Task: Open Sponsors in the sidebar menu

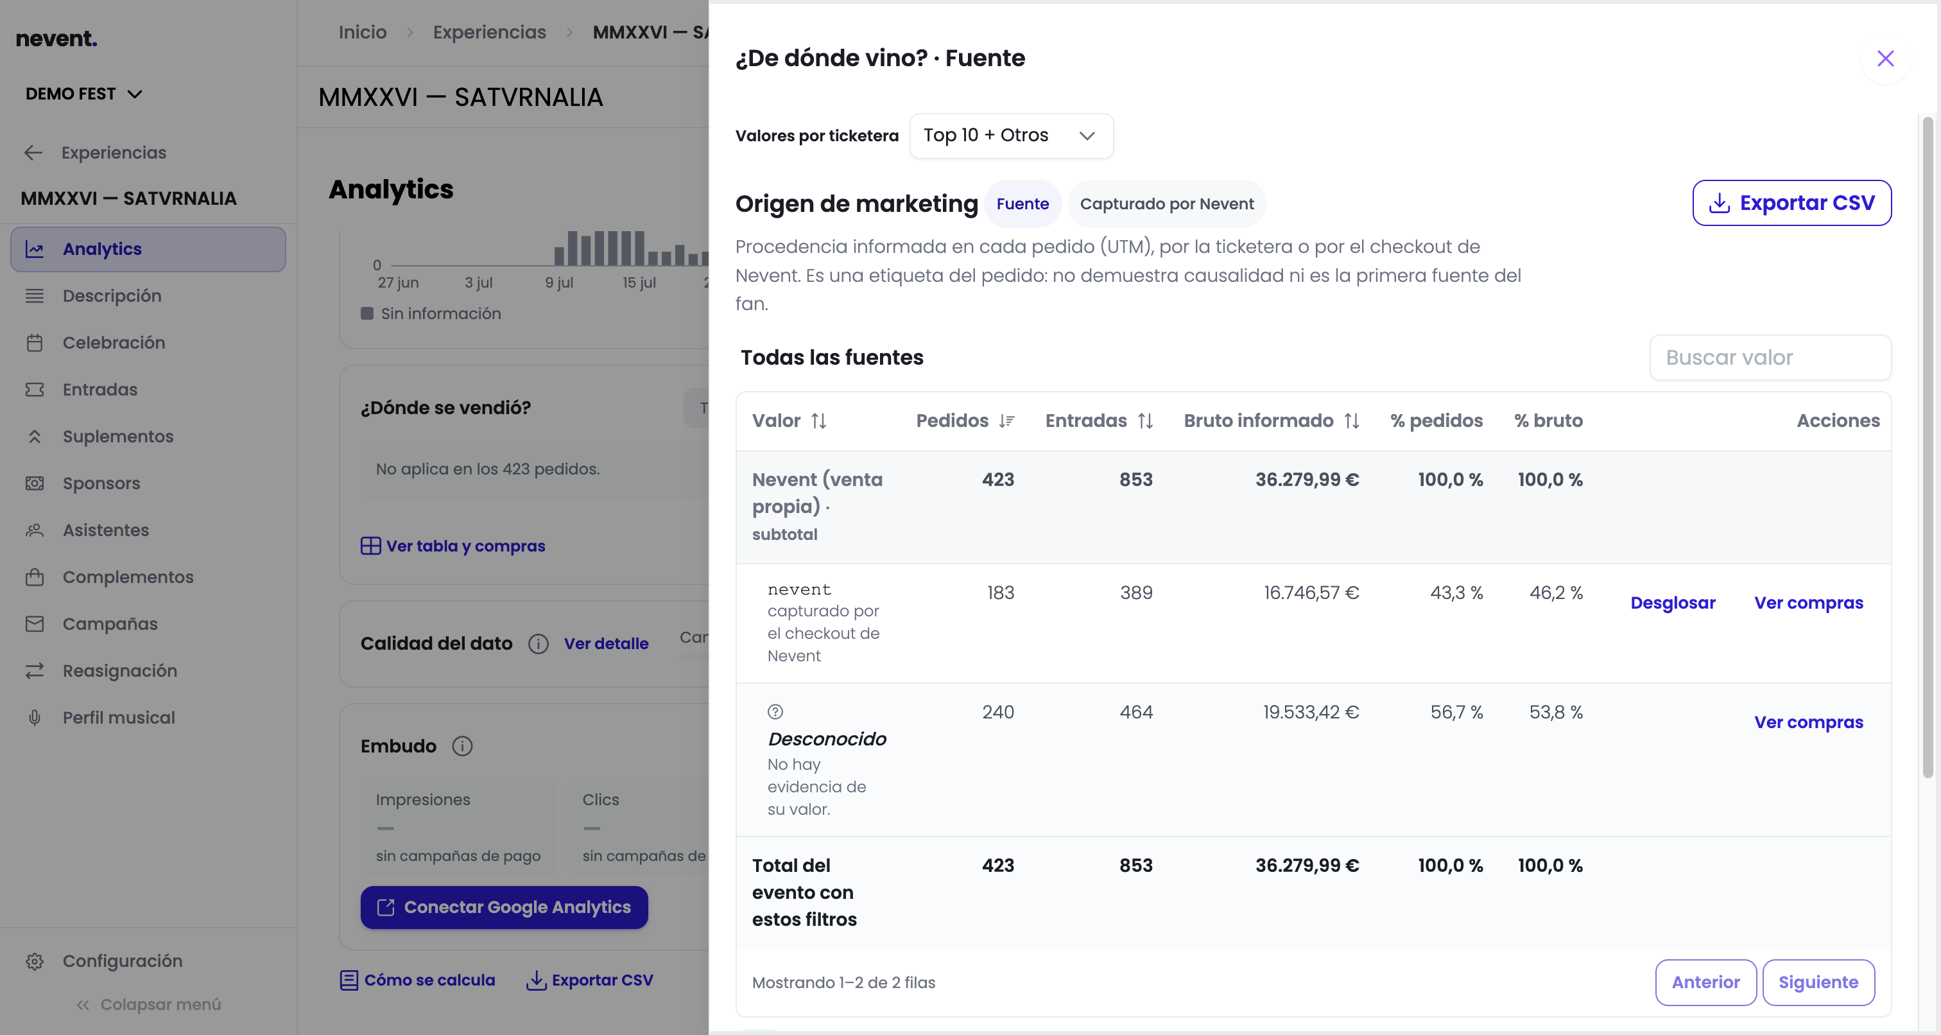Action: click(x=148, y=483)
